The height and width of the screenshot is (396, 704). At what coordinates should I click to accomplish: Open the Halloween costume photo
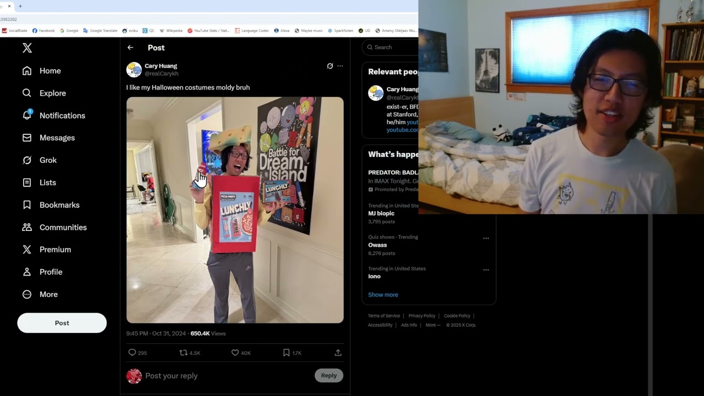click(235, 210)
